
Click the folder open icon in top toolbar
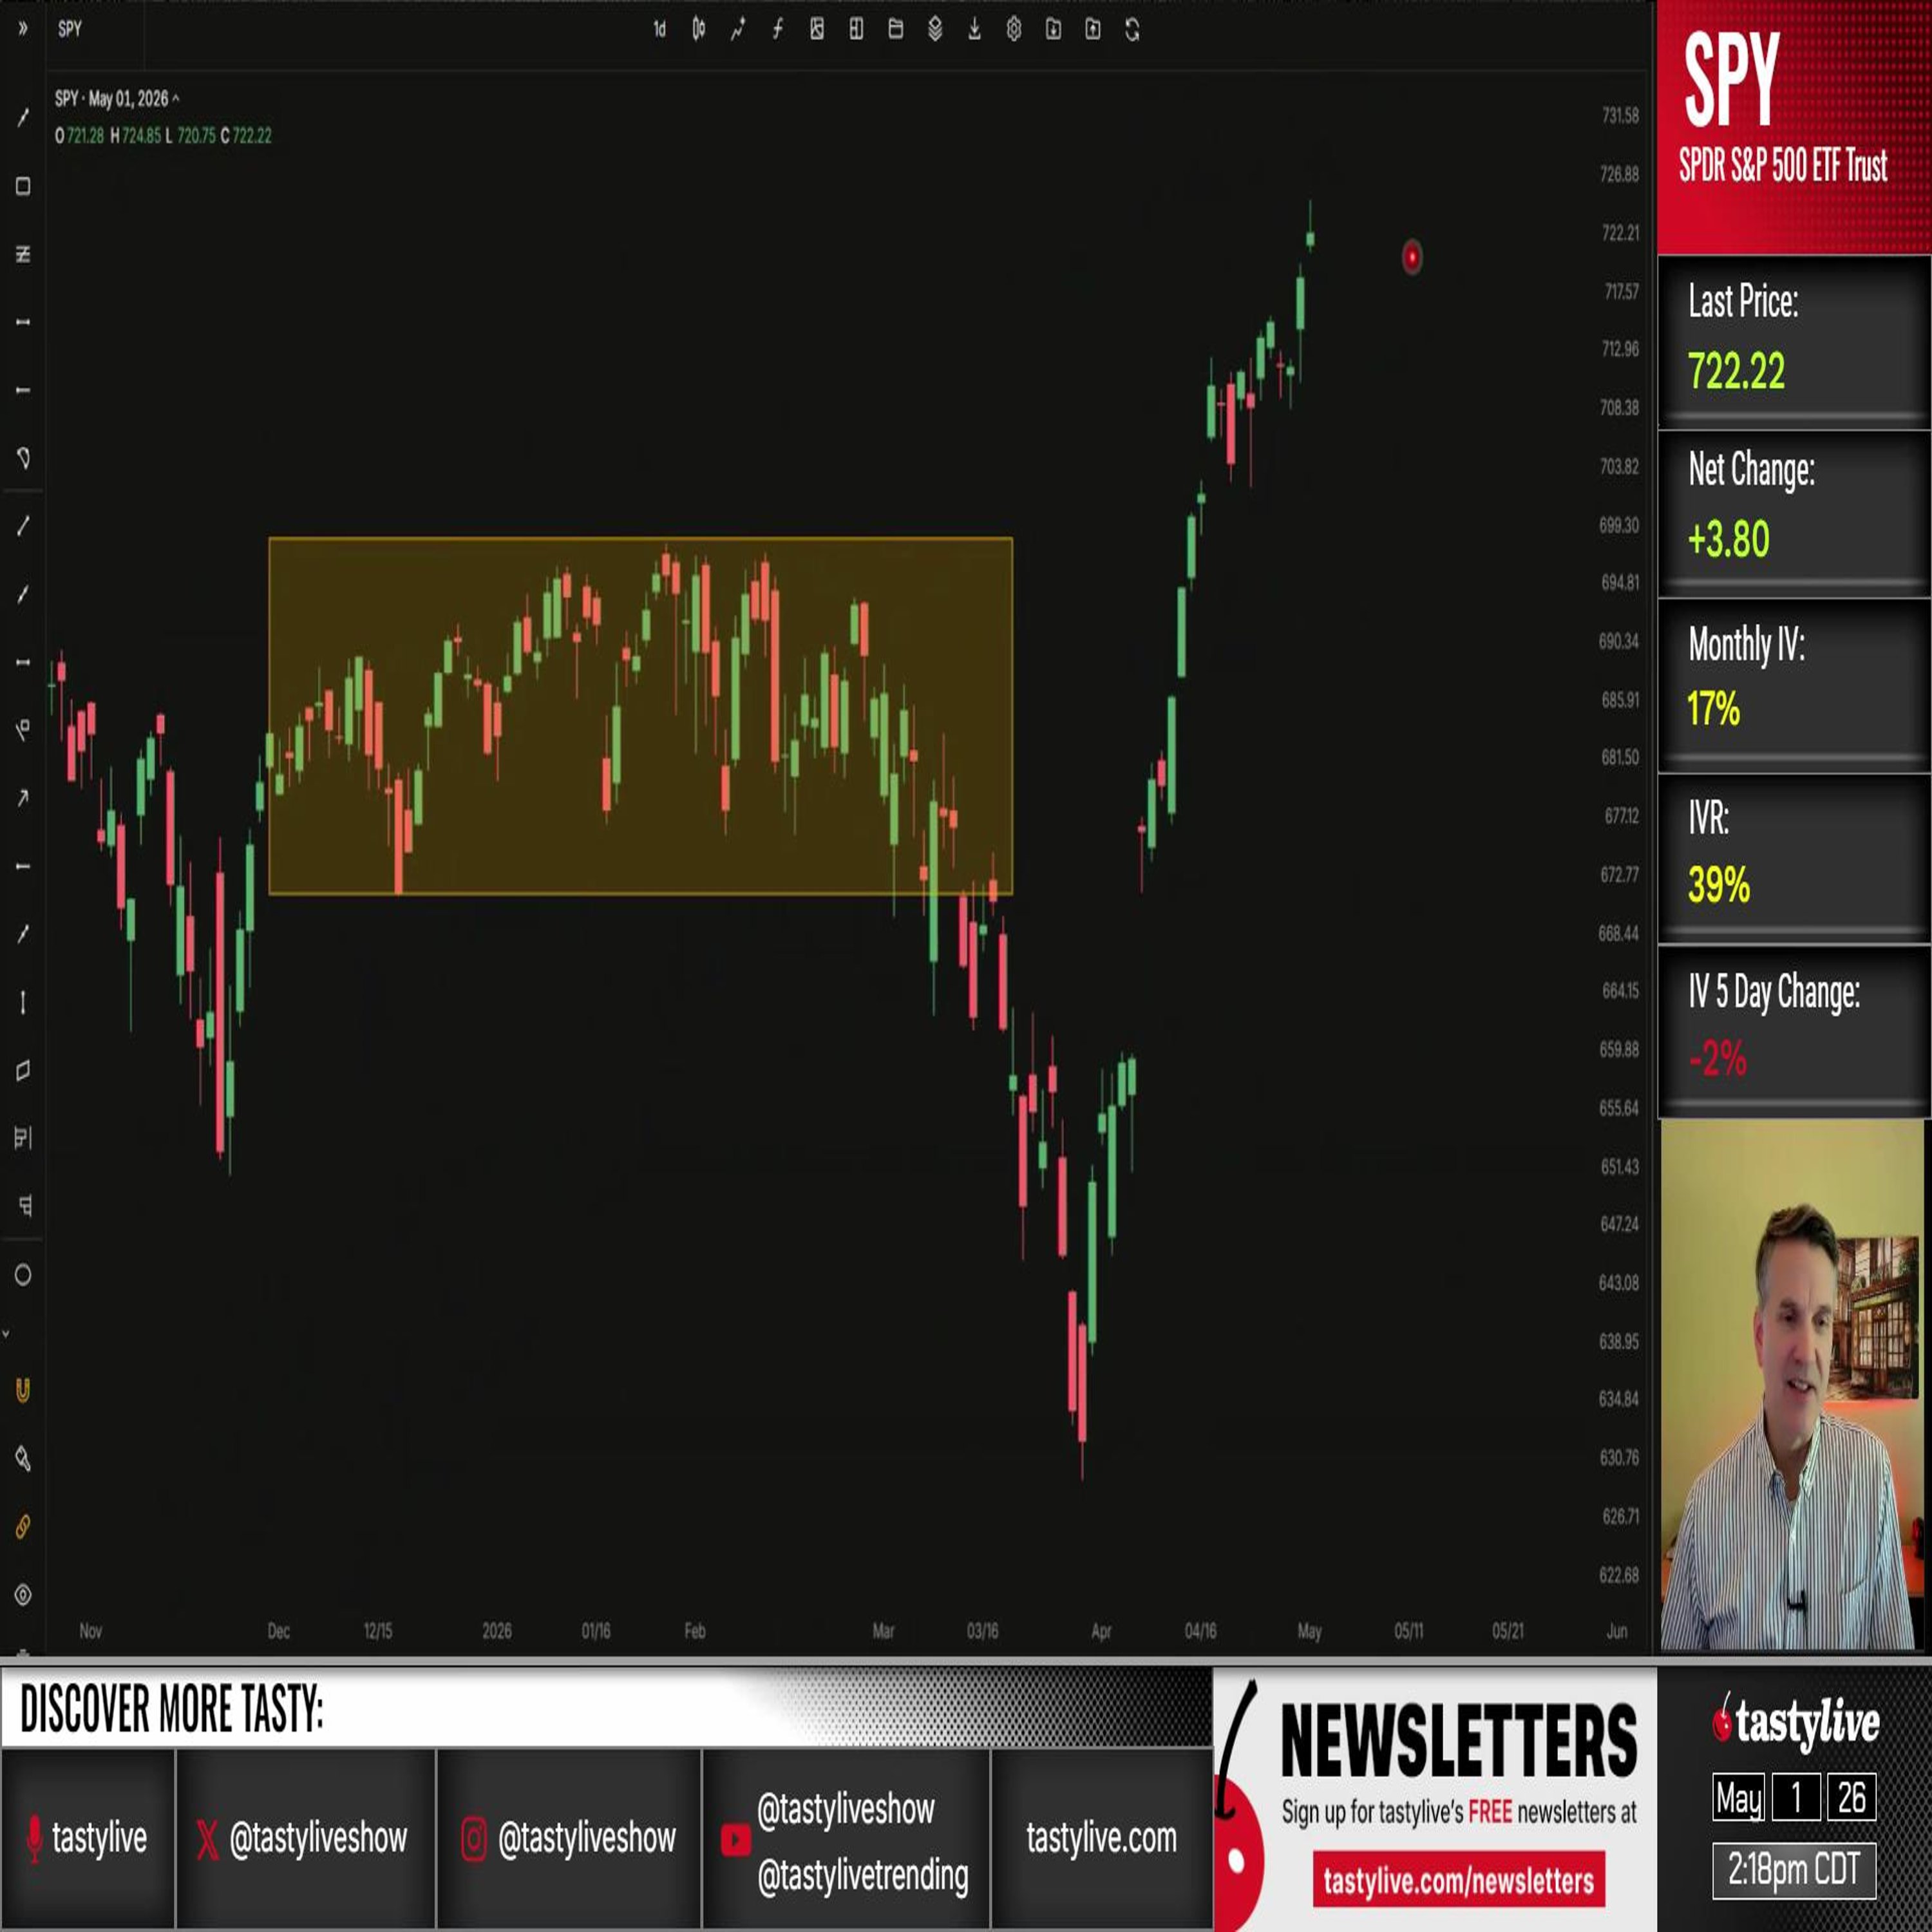tap(896, 30)
